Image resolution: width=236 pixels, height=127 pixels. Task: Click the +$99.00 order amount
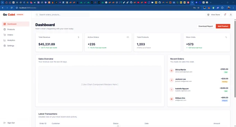click(x=225, y=98)
